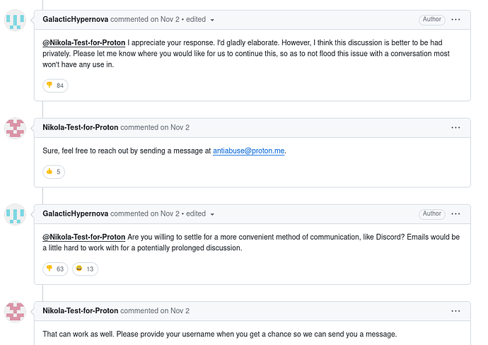Viewport: 488px width, 345px height.
Task: Toggle the smile reaction showing 13
Action: pos(85,269)
